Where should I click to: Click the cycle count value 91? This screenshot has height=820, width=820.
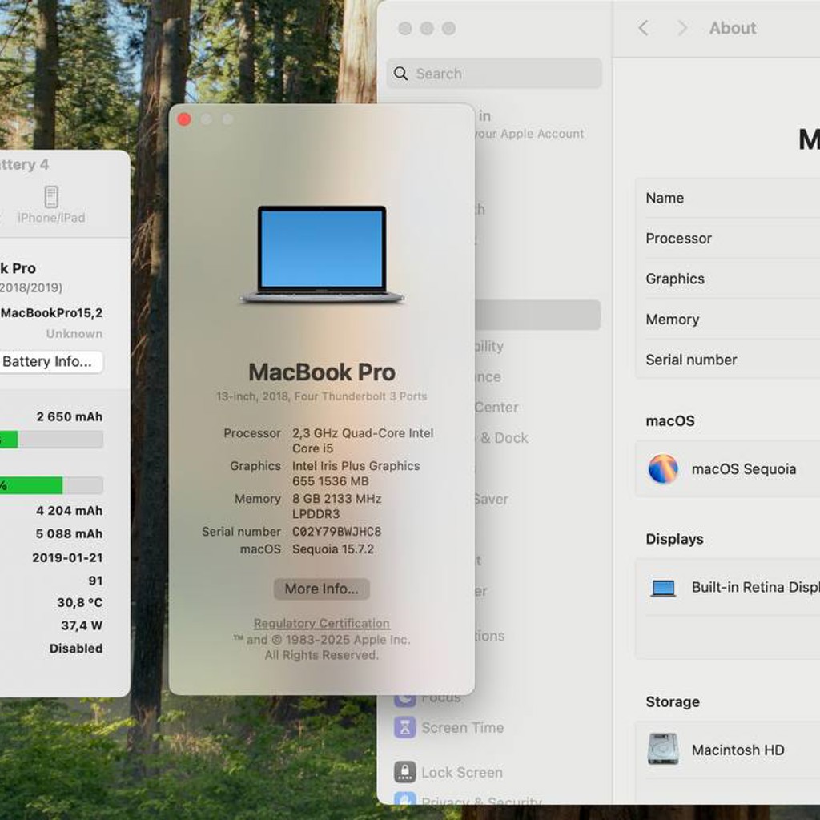96,581
